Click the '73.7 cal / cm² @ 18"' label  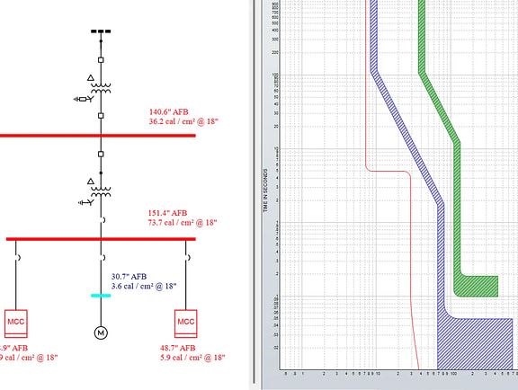pos(183,222)
